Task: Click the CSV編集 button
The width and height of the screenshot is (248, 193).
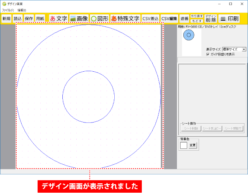Action: pos(169,19)
